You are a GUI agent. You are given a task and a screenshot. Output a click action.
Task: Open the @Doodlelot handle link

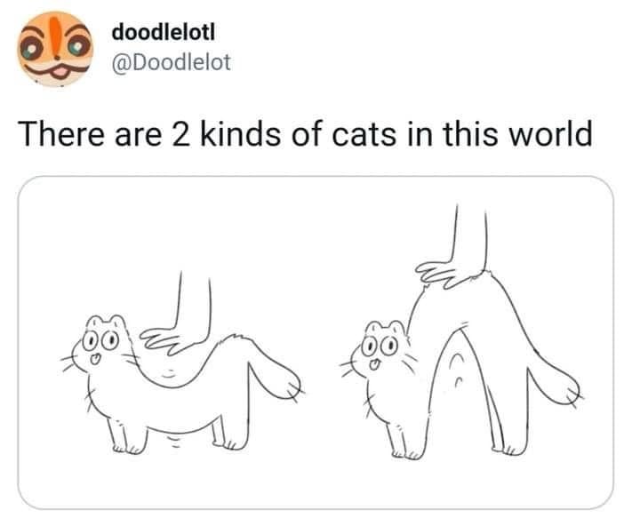coord(171,62)
